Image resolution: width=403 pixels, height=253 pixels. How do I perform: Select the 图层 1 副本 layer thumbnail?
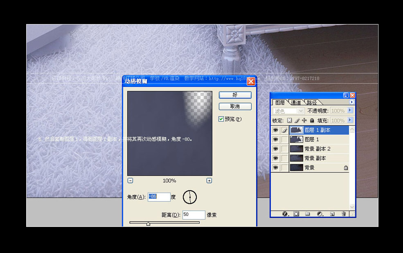(x=296, y=130)
